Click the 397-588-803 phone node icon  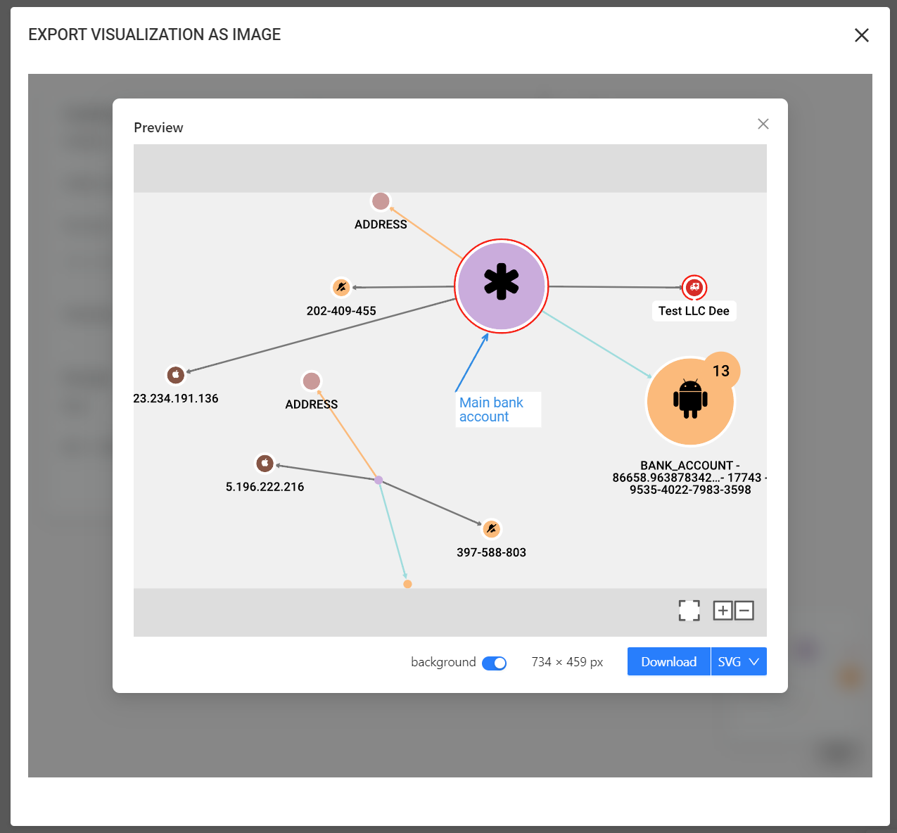[491, 528]
